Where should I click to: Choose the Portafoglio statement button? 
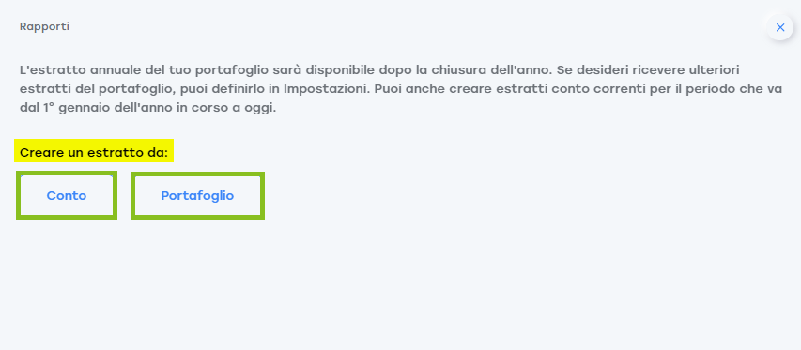tap(198, 195)
